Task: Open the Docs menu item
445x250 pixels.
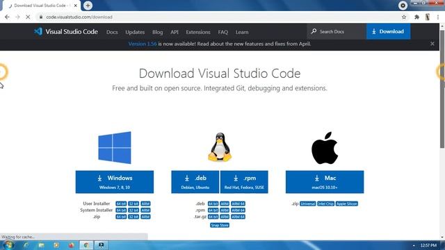Action: pyautogui.click(x=112, y=32)
